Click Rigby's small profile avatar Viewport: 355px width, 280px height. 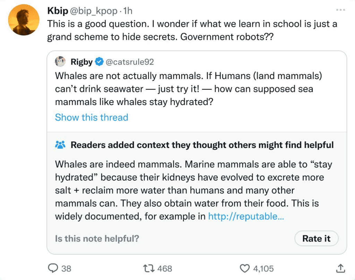[61, 62]
